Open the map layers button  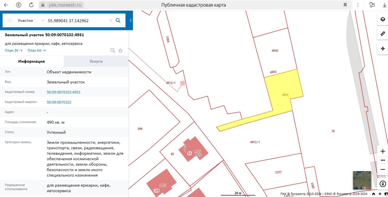click(383, 19)
